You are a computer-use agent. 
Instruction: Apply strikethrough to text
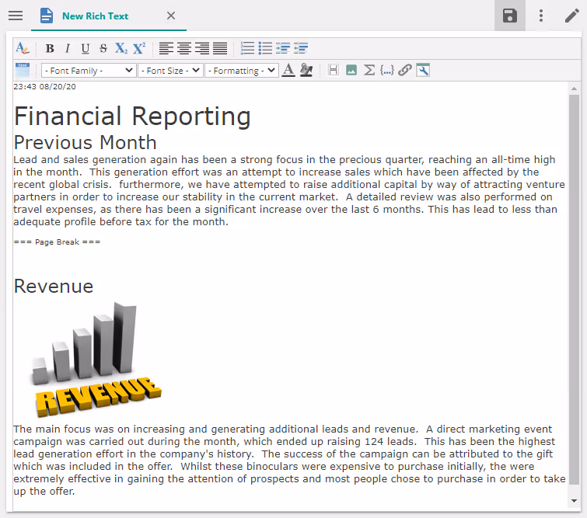pos(103,49)
